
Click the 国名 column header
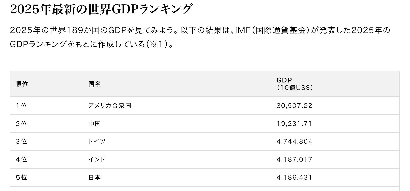[x=95, y=84]
